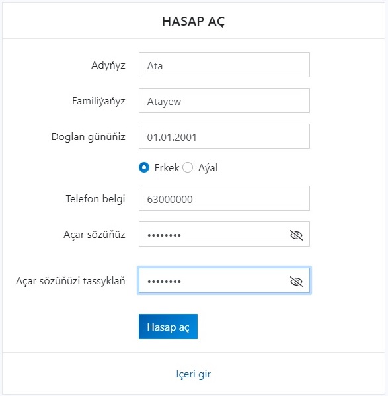
Task: Select the Aýal radio button
Action: (188, 167)
